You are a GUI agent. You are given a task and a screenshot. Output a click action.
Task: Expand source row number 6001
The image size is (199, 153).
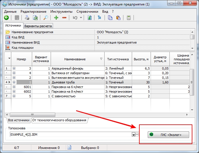pos(14,87)
